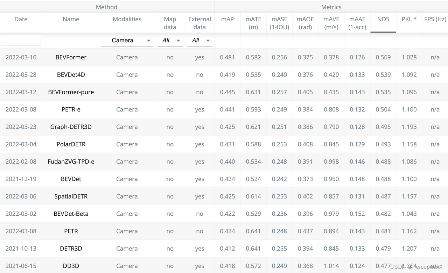448x273 pixels.
Task: Select the PolarDETR method name
Action: [71, 144]
